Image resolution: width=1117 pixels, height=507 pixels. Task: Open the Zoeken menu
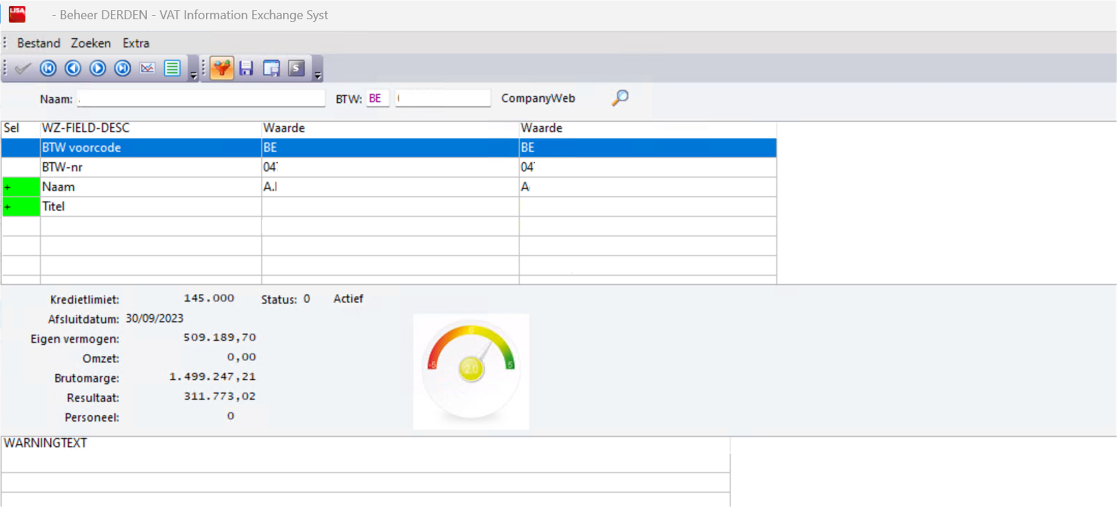[x=90, y=43]
